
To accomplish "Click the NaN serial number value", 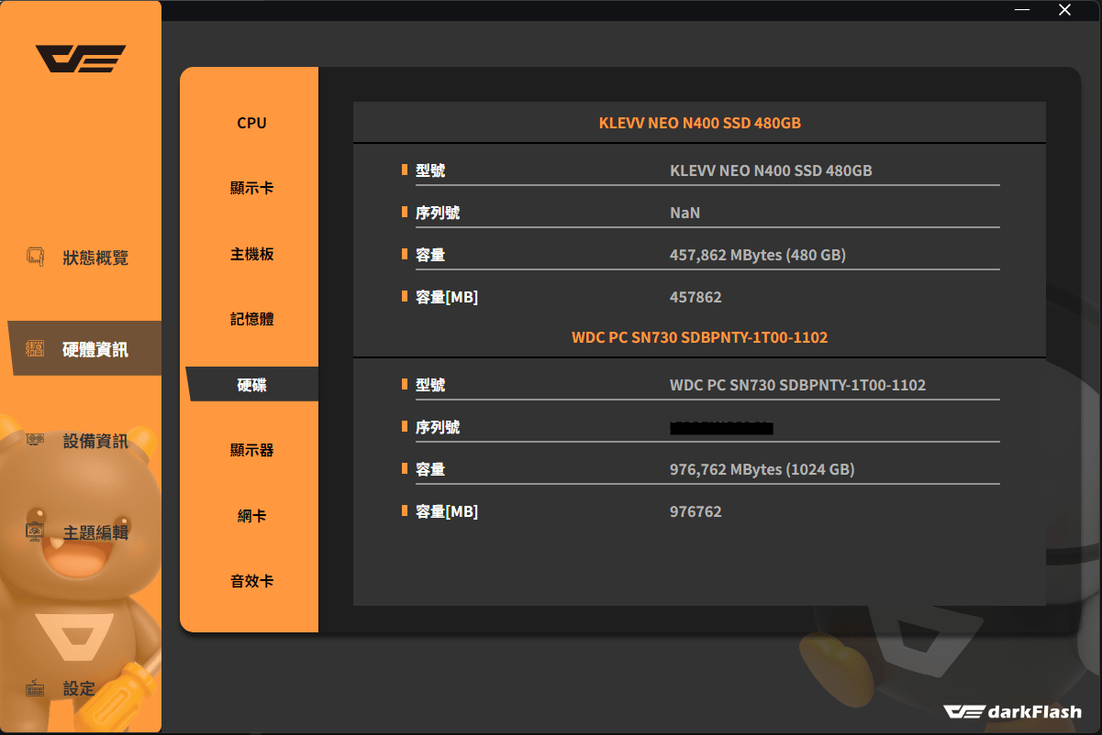I will [x=685, y=213].
